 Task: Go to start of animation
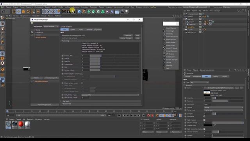pos(119,115)
